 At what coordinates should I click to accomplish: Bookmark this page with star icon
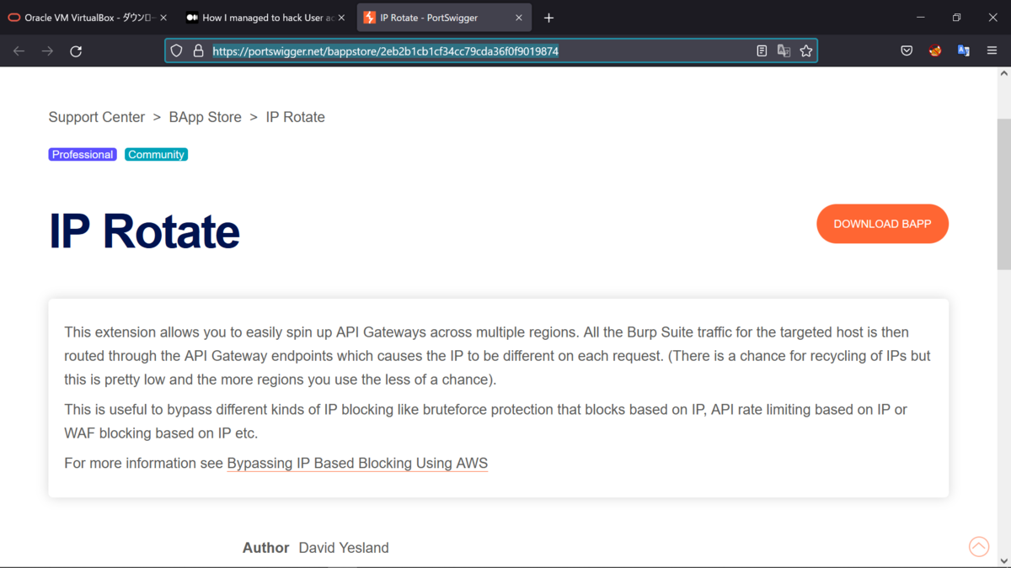pos(806,51)
